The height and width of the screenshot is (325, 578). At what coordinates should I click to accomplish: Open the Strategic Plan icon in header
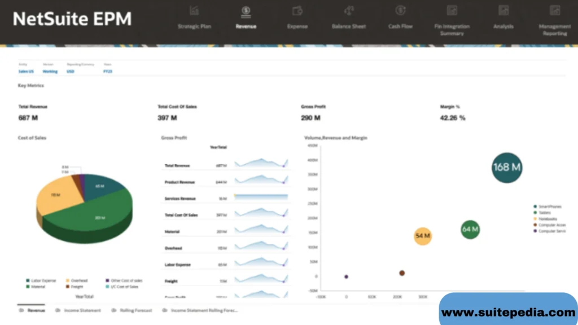(194, 11)
